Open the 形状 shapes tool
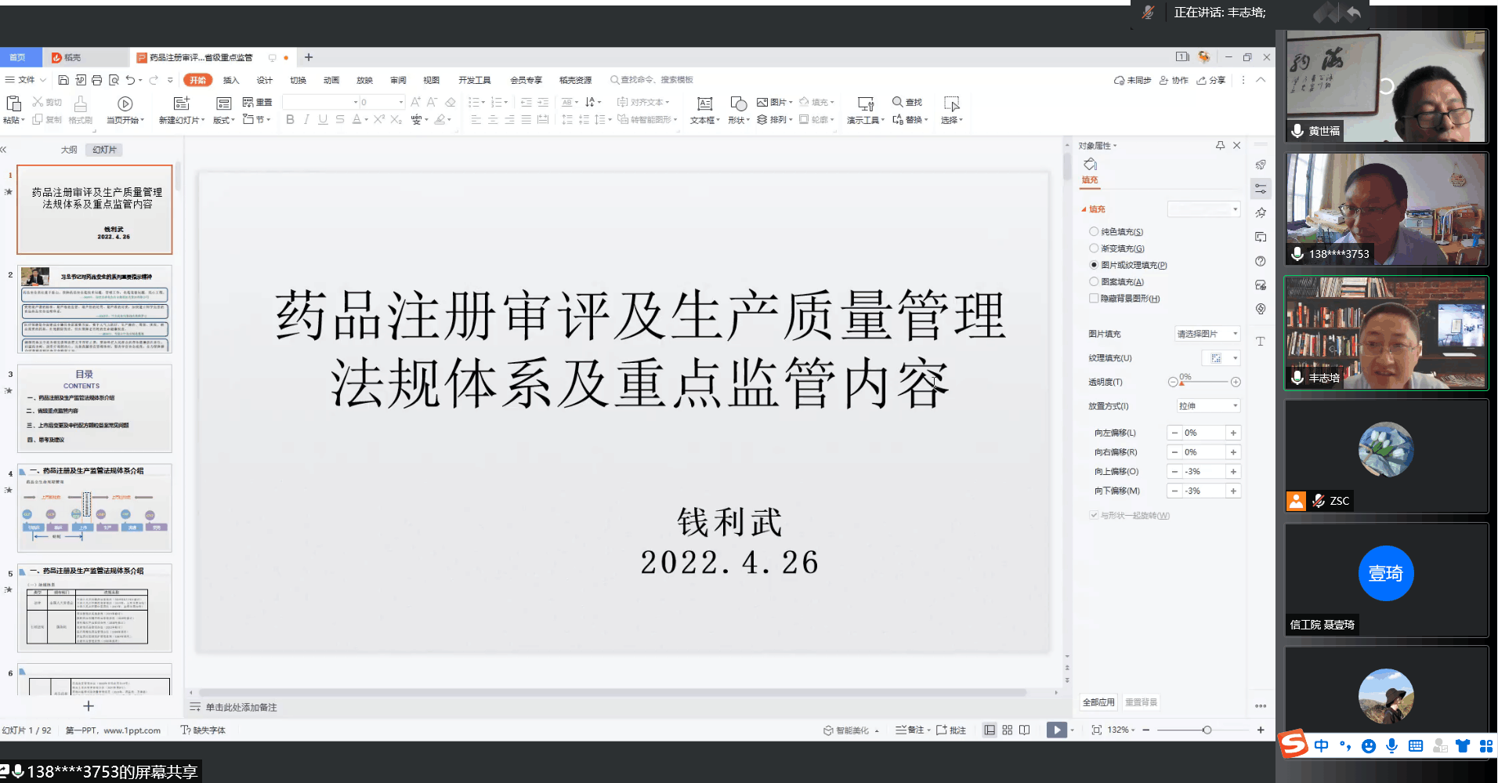Viewport: 1498px width, 783px height. (738, 103)
